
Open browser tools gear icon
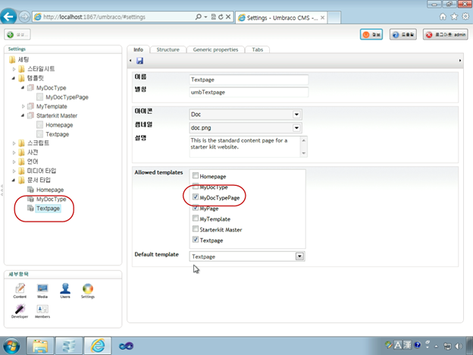click(466, 17)
